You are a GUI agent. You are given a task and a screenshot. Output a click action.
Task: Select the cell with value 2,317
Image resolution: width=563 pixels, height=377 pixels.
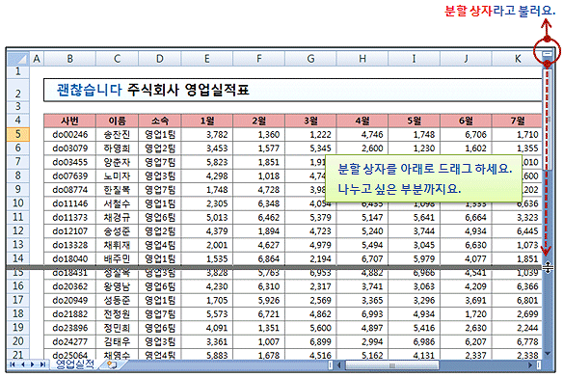pyautogui.click(x=310, y=286)
